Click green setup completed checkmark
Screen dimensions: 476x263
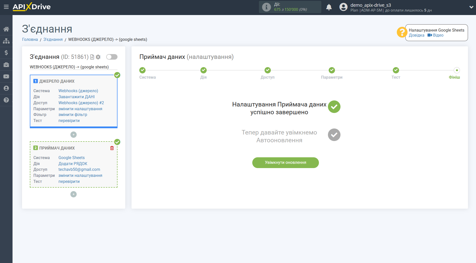coord(334,107)
